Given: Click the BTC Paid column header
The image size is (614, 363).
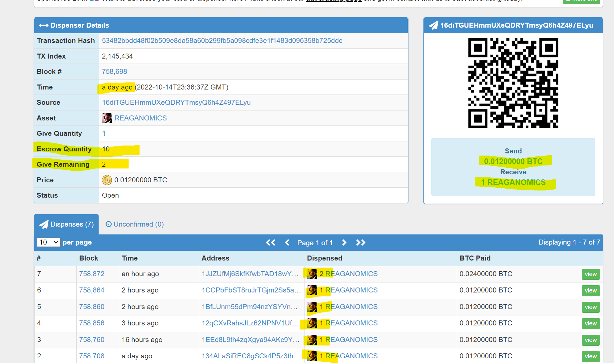Looking at the screenshot, I should tap(475, 258).
